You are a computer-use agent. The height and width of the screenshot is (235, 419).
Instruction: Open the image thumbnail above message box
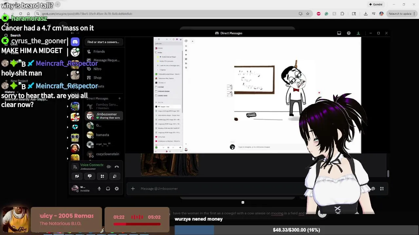[x=170, y=165]
